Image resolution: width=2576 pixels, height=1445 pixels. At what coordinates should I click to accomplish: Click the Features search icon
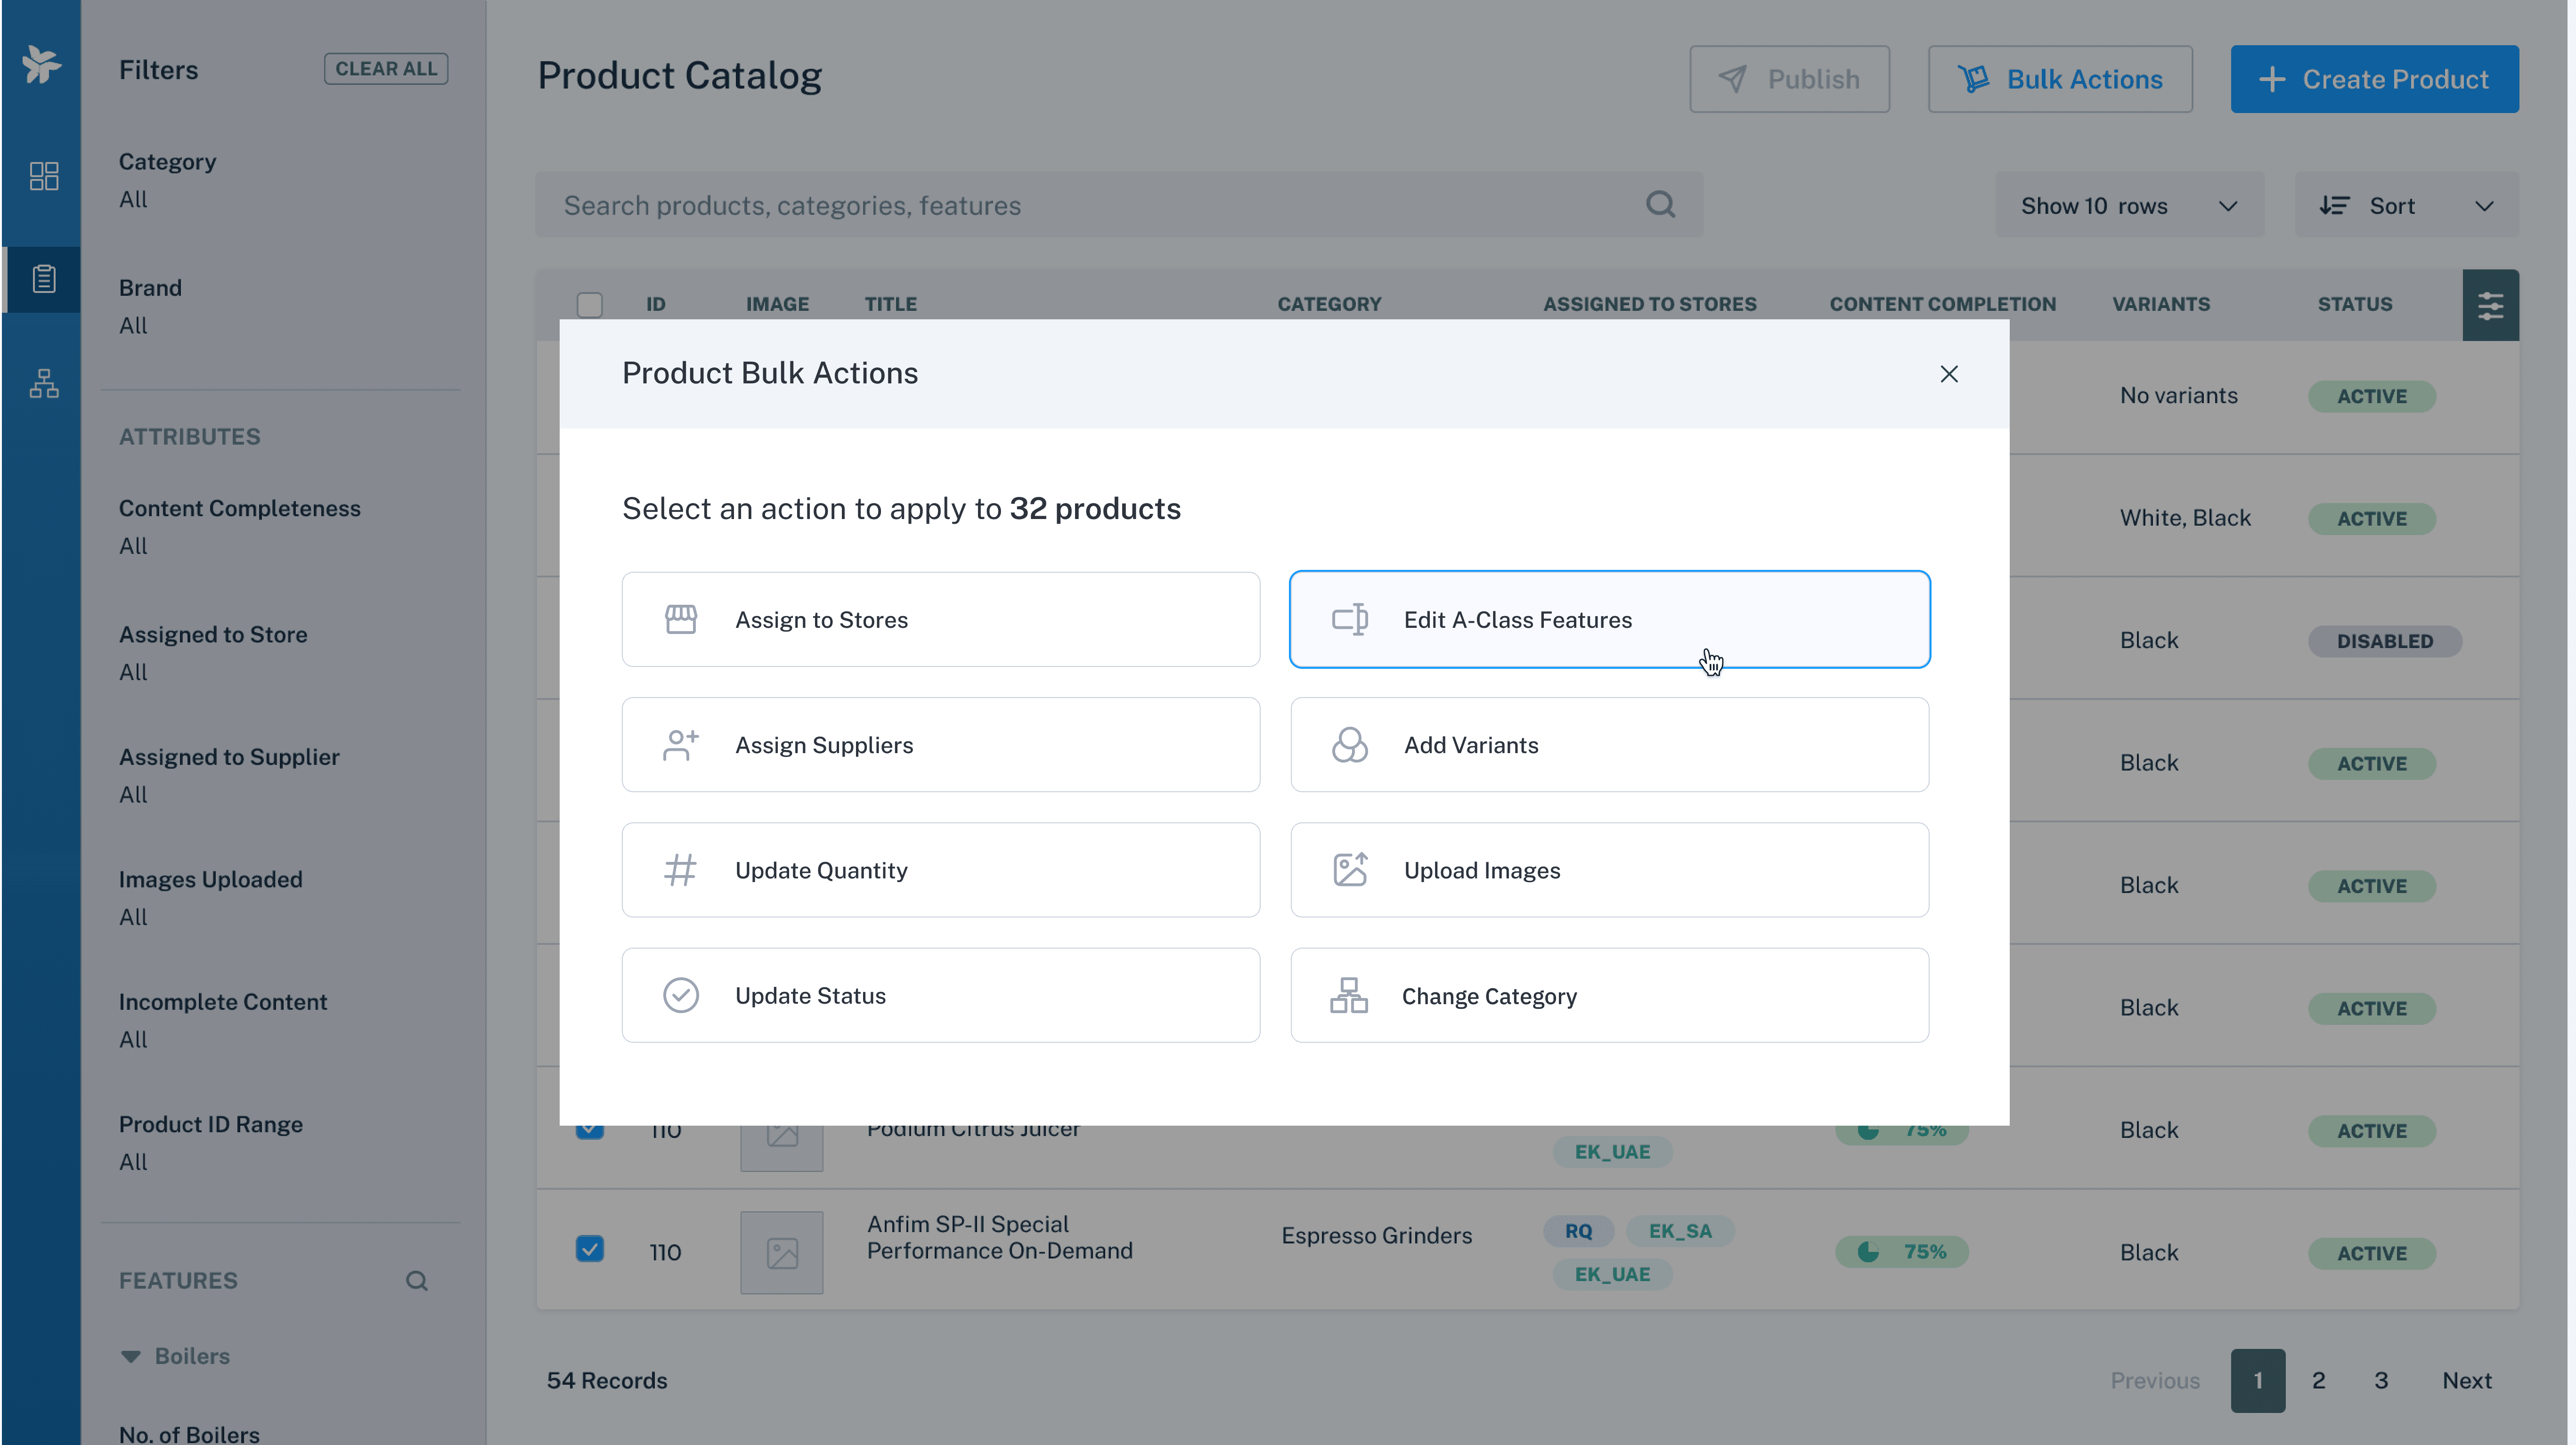click(x=416, y=1281)
